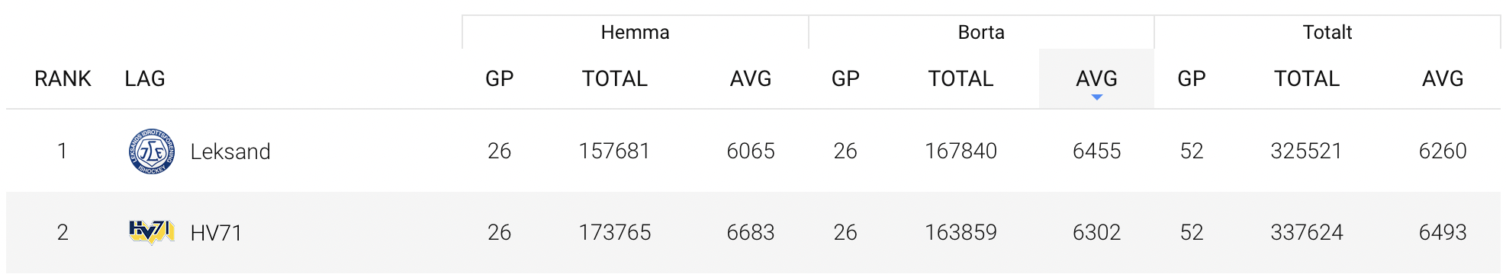
Task: Click the HV71 team logo
Action: (x=152, y=232)
